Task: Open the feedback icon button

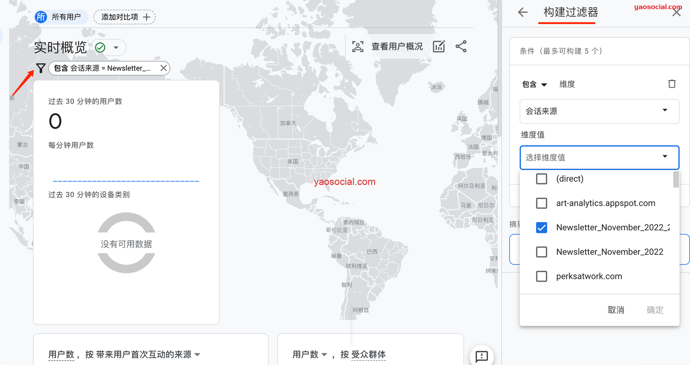Action: click(481, 356)
